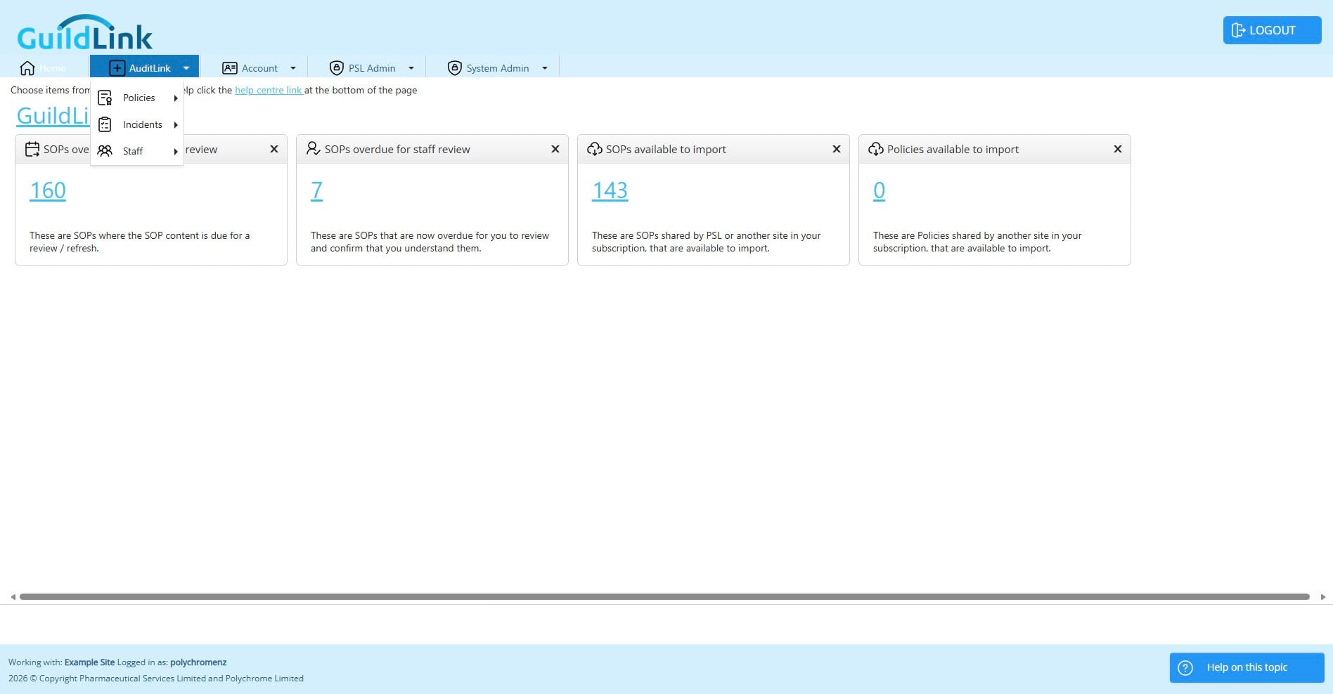This screenshot has width=1333, height=694.
Task: Click cloud icon on Policies available to import
Action: coord(876,149)
